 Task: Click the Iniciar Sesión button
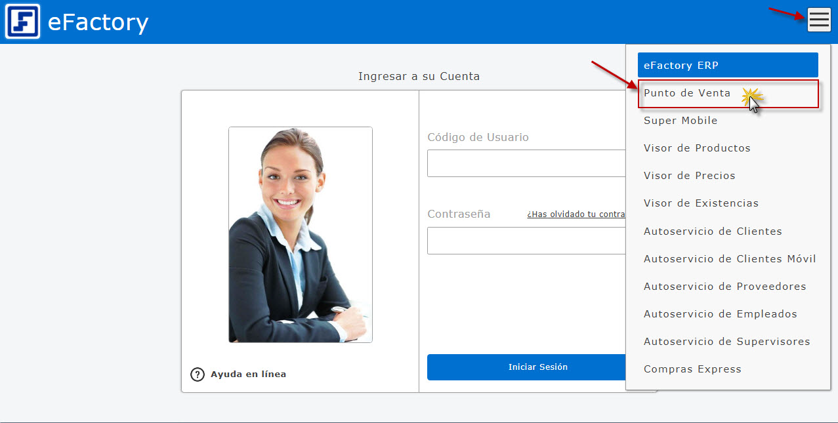pos(527,367)
